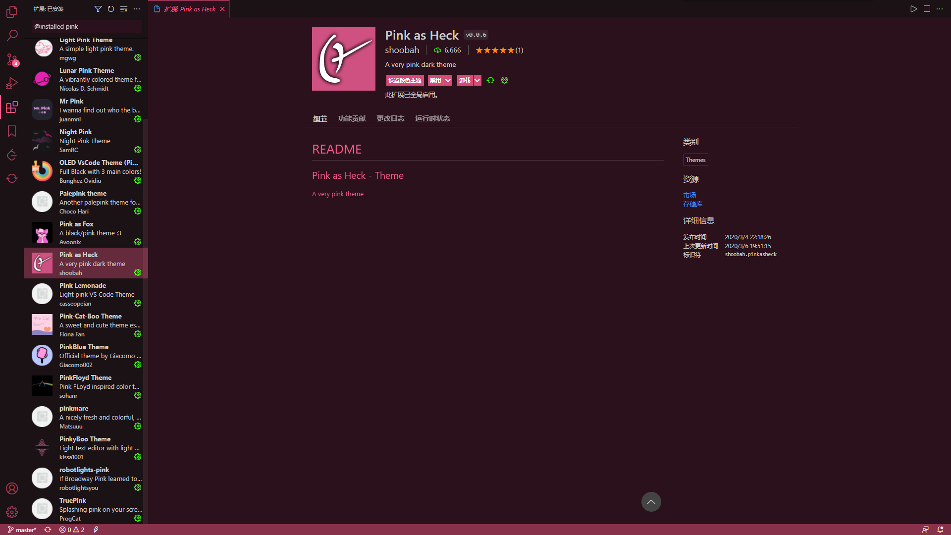951x535 pixels.
Task: Open Source Control view with badge
Action: 12,59
